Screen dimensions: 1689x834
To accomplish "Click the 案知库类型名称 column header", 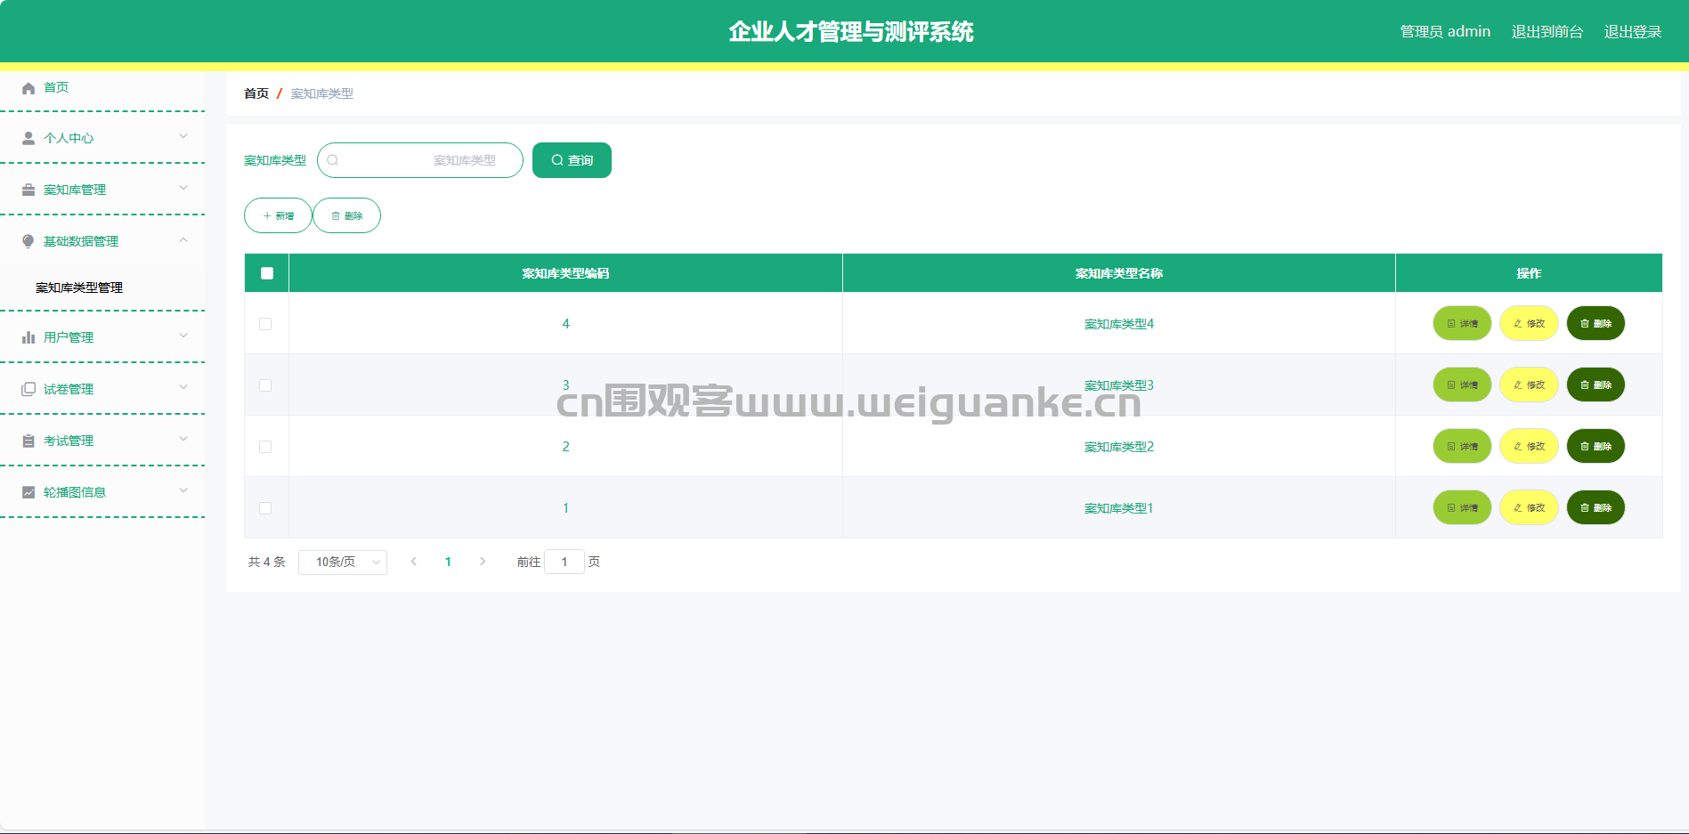I will point(1119,273).
